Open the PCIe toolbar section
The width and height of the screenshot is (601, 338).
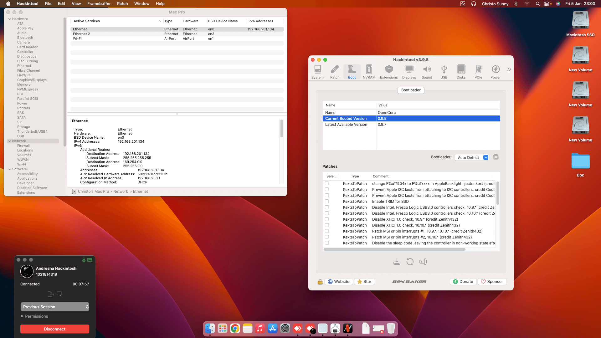point(478,72)
